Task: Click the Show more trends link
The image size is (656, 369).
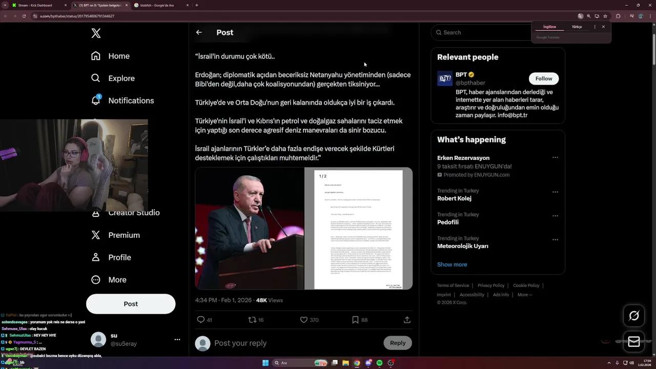Action: coord(452,264)
